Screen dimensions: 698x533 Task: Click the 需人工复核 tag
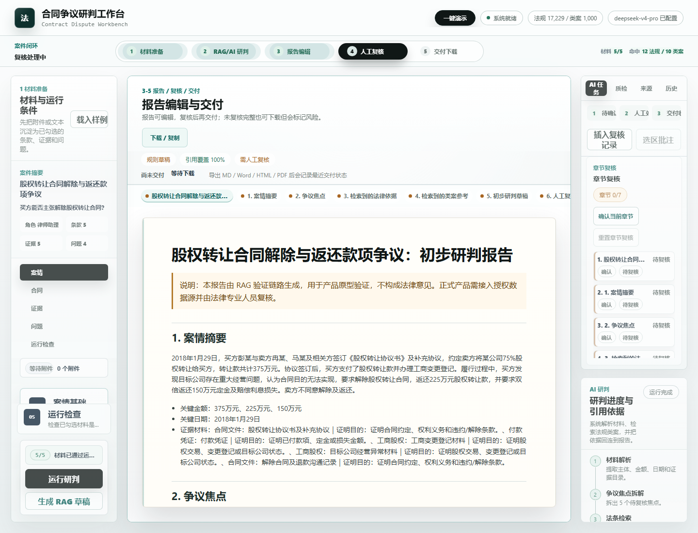pyautogui.click(x=254, y=159)
